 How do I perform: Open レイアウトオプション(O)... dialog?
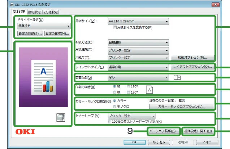tap(192, 67)
